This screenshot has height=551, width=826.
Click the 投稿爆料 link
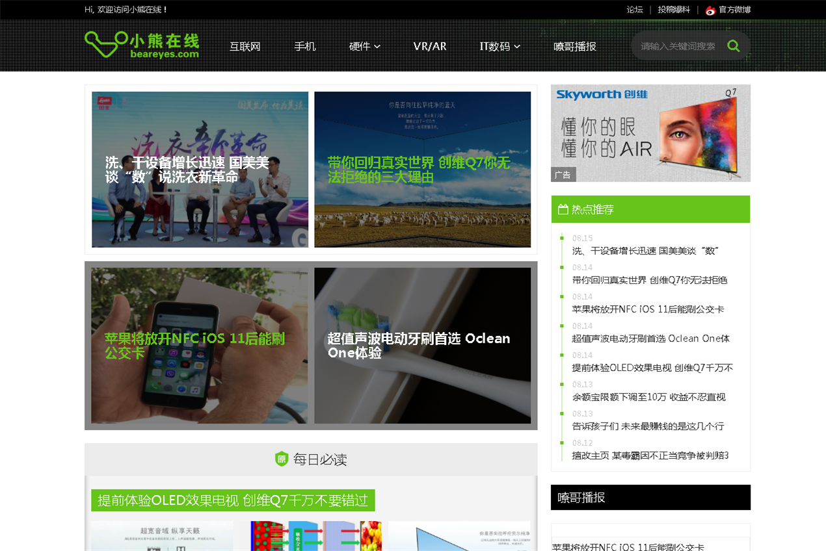click(674, 10)
